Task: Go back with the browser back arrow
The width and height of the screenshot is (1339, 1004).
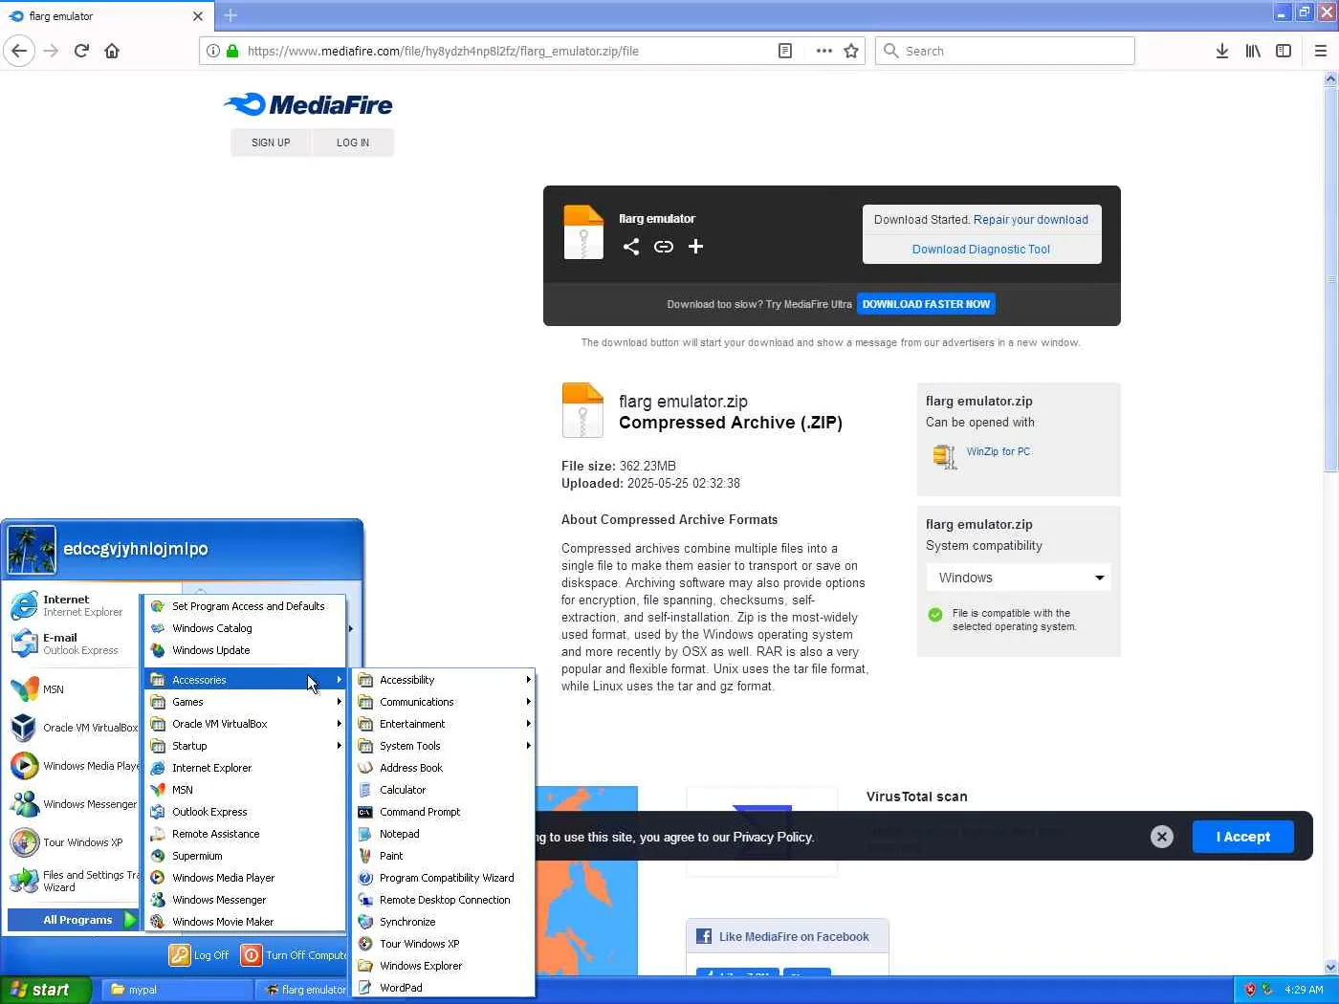Action: (19, 51)
